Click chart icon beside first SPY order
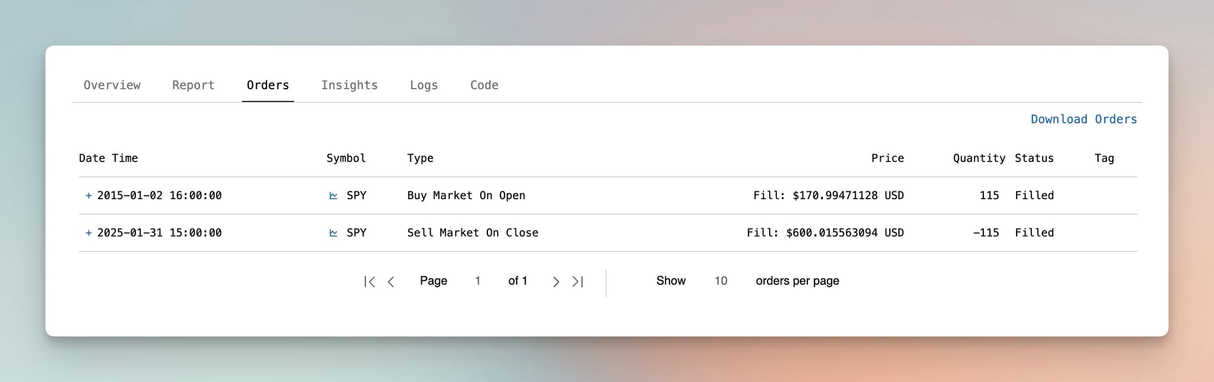The image size is (1214, 382). 333,196
